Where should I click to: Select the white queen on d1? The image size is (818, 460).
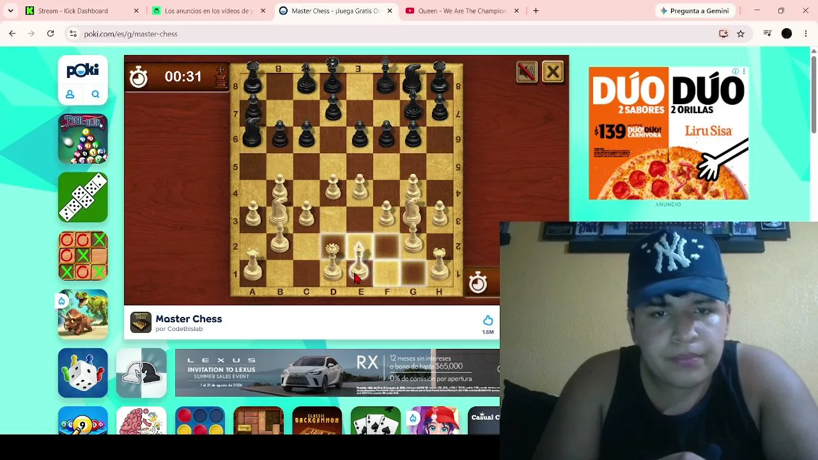[x=333, y=262]
